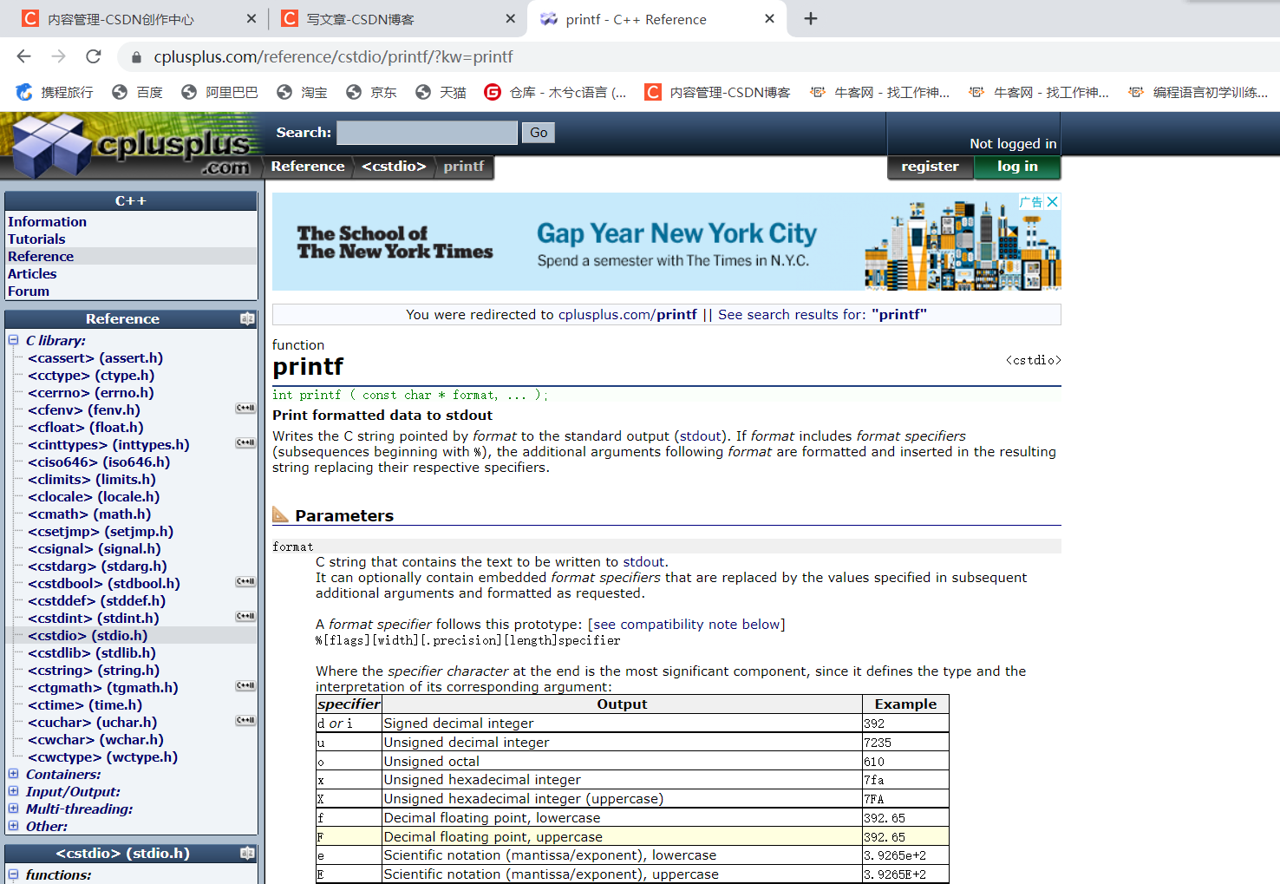Click the register button
Viewport: 1280px width, 884px height.
(931, 167)
